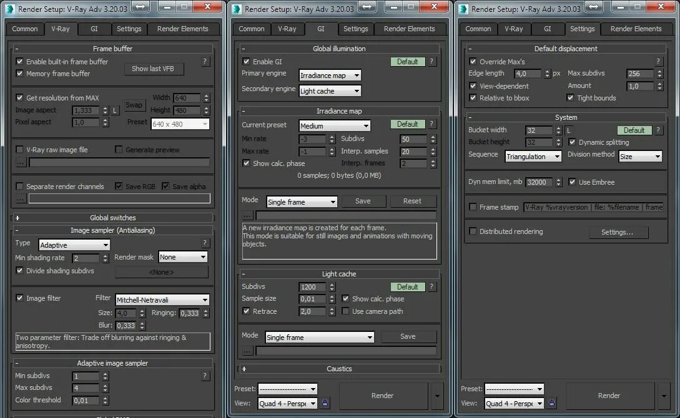The width and height of the screenshot is (680, 418).
Task: Switch to Common tab in Settings window
Action: point(478,29)
